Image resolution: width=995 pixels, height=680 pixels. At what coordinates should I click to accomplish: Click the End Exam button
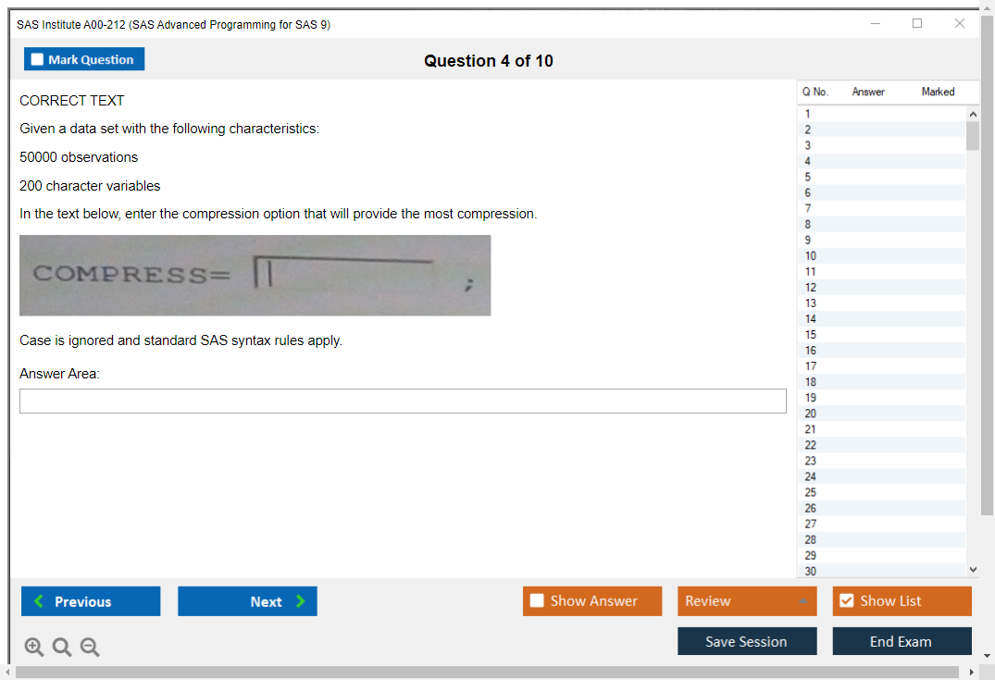tap(902, 641)
